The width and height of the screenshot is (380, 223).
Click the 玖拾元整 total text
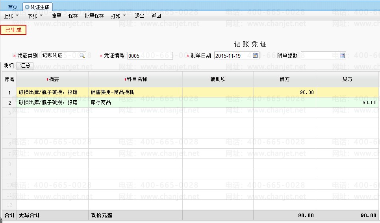click(102, 215)
